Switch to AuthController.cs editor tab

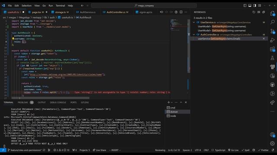(x=116, y=12)
